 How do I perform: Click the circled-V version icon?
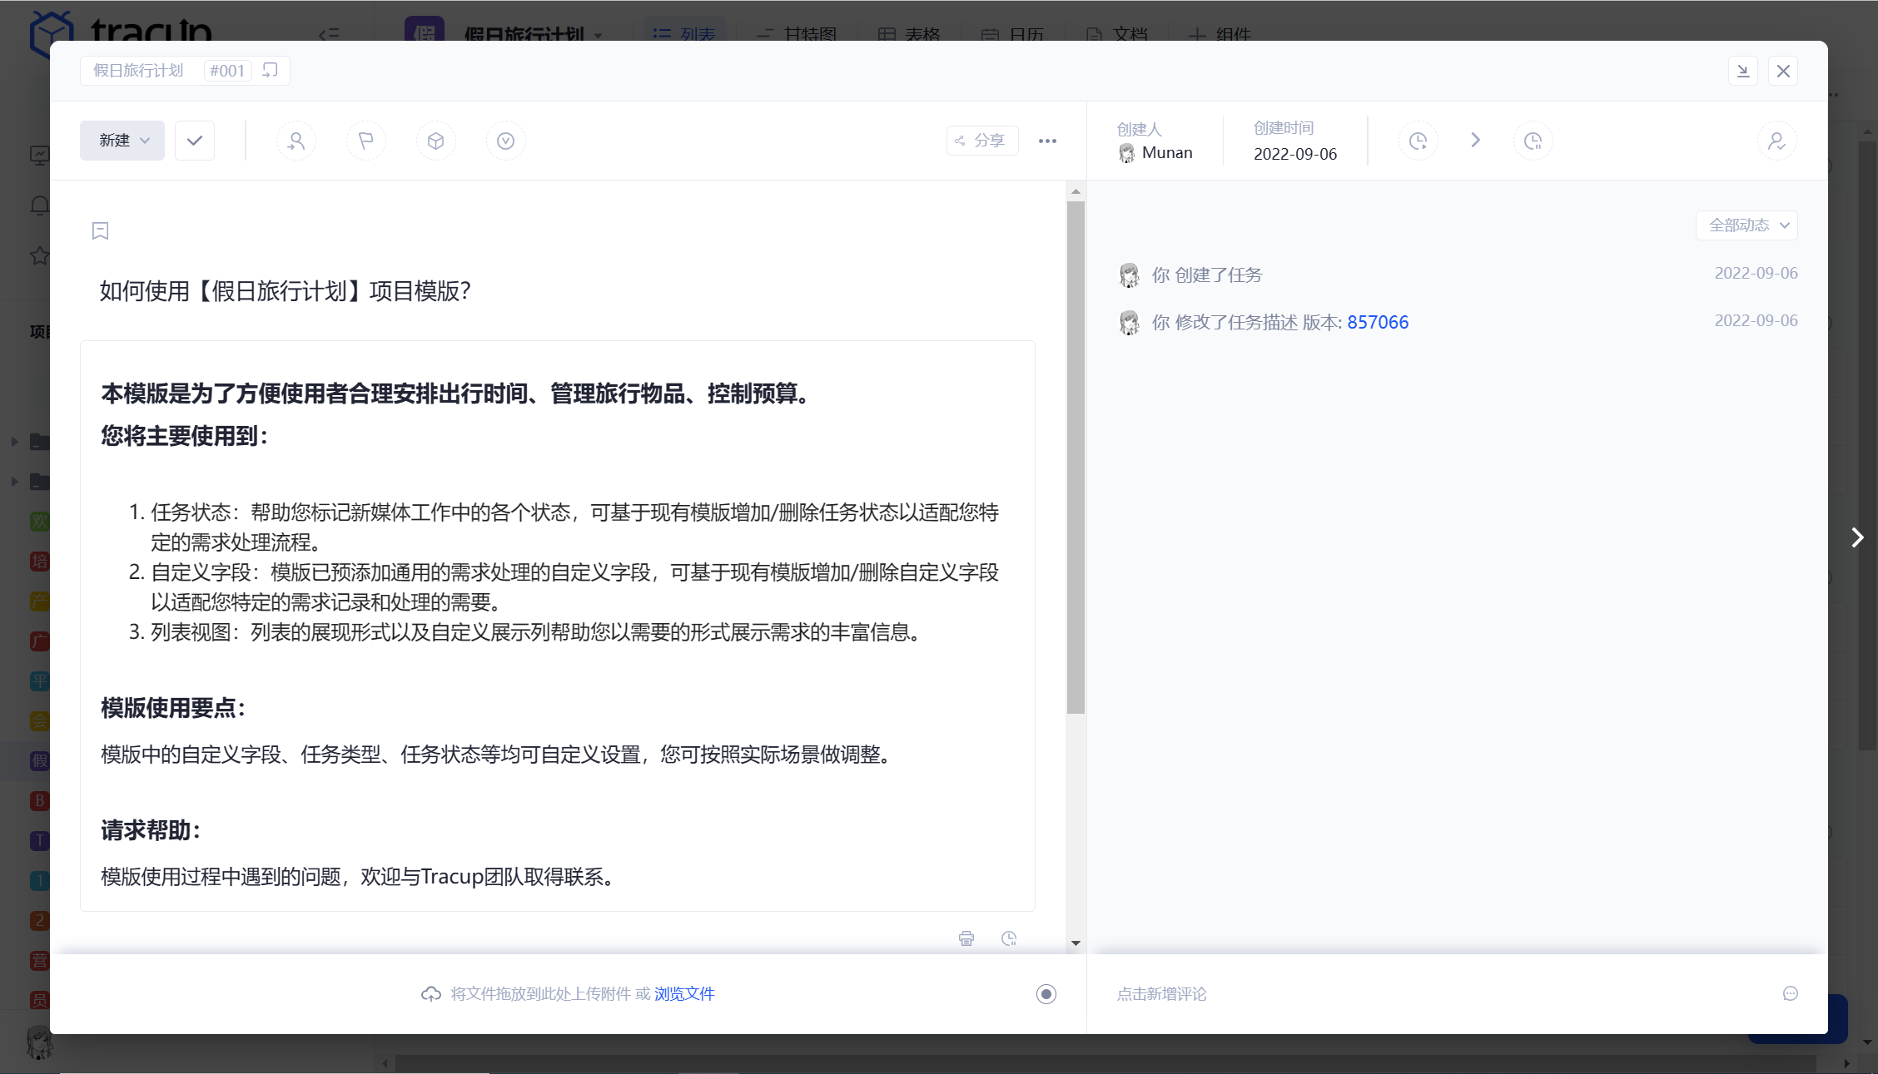505,141
